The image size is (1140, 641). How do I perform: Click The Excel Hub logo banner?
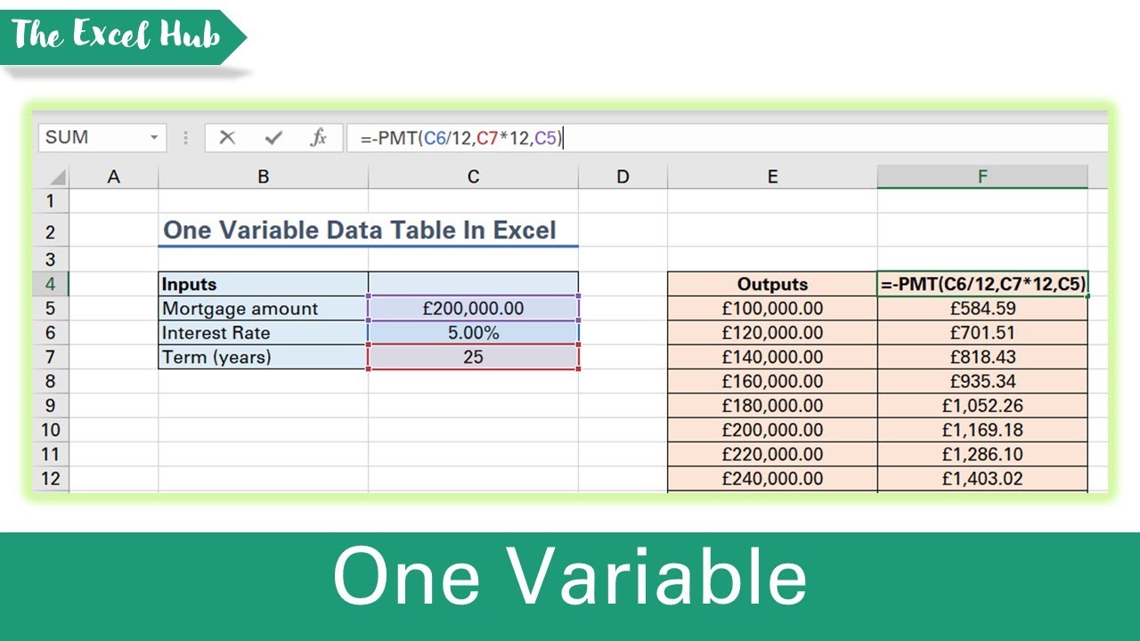(122, 37)
